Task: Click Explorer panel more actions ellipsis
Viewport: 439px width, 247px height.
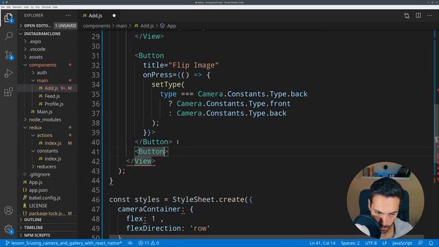Action: (x=68, y=15)
